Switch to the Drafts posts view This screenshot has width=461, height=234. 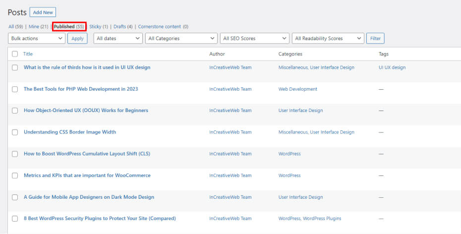tap(119, 26)
